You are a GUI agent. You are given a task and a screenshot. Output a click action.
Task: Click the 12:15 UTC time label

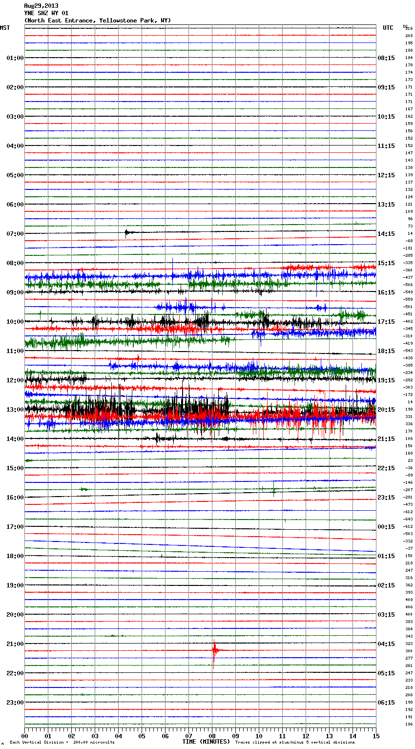click(x=386, y=175)
